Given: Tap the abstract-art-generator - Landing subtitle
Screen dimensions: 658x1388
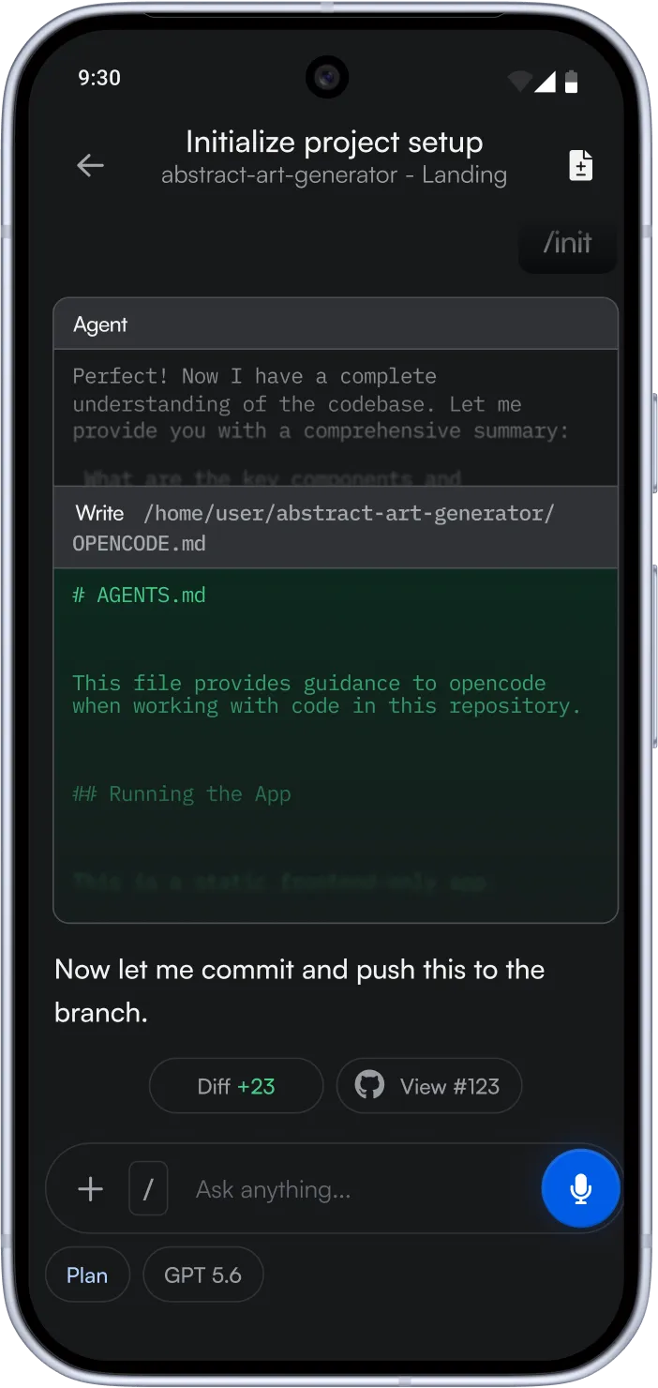Looking at the screenshot, I should point(335,175).
